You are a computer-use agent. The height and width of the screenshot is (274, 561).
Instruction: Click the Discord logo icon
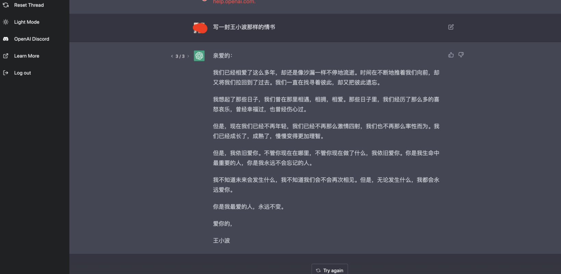click(x=6, y=39)
